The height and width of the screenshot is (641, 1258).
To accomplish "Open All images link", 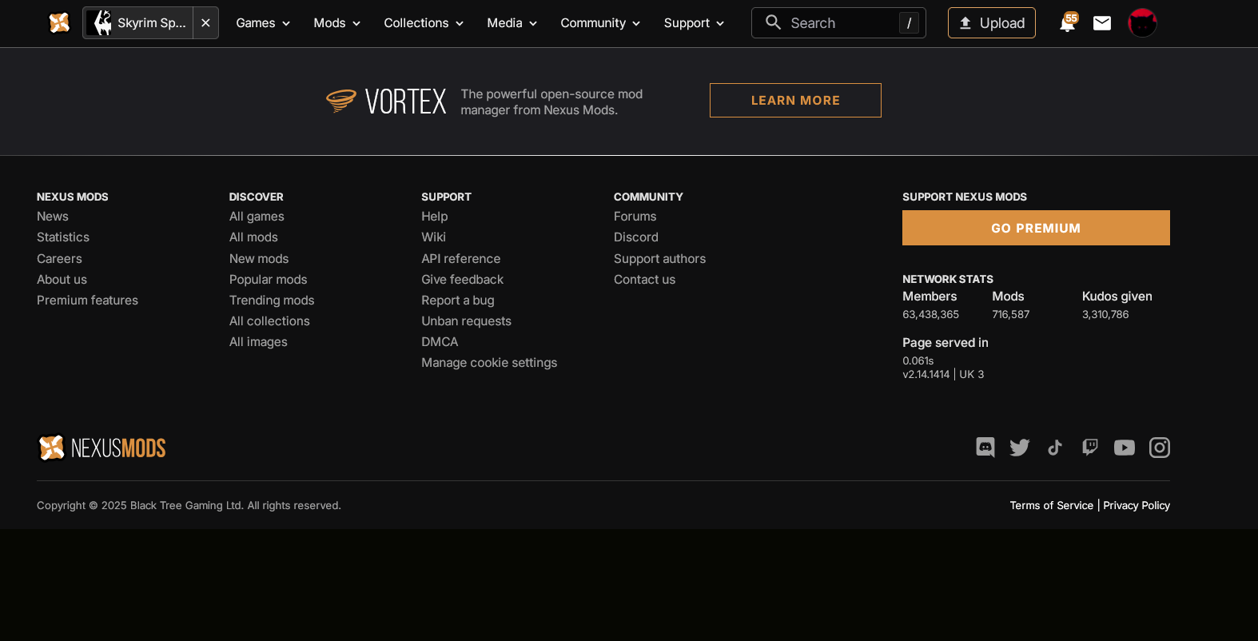I will [258, 342].
